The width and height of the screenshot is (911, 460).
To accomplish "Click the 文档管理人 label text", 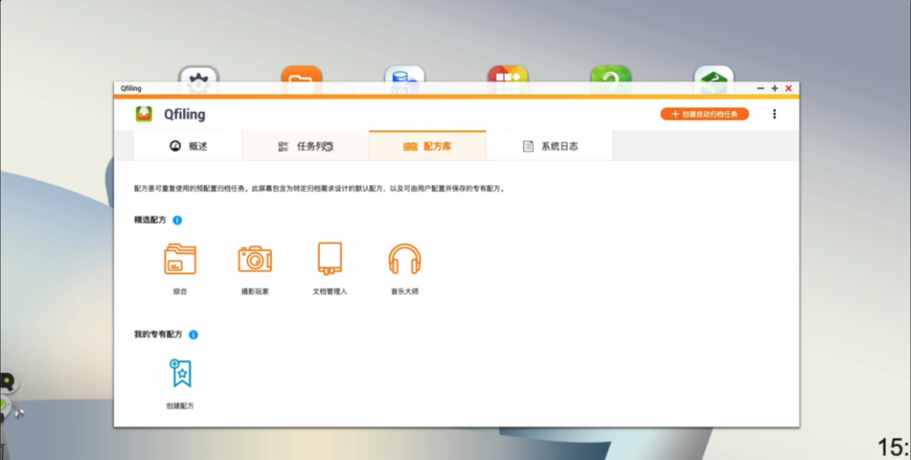I will click(x=330, y=292).
